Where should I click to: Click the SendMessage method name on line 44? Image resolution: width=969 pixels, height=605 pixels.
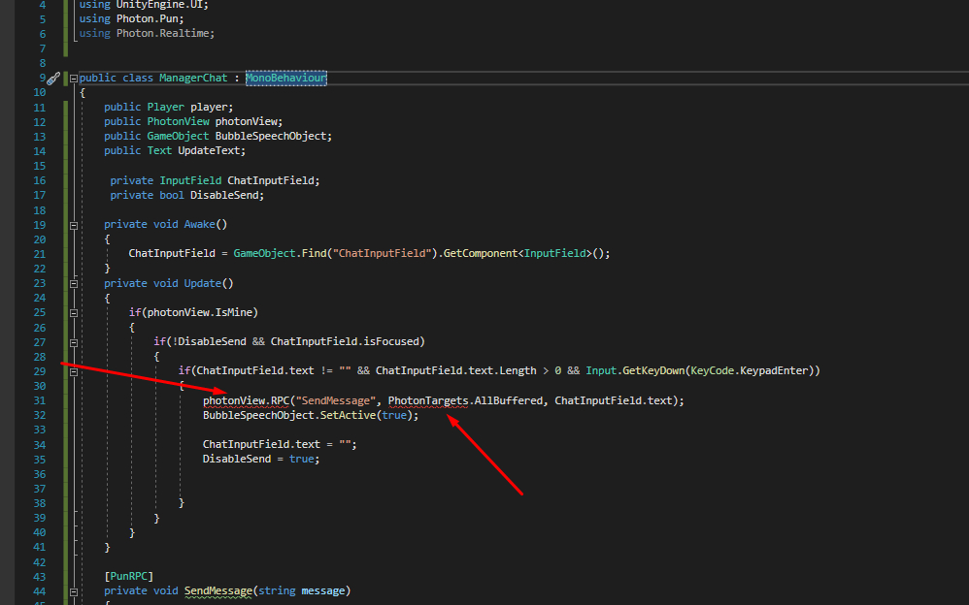(x=218, y=590)
